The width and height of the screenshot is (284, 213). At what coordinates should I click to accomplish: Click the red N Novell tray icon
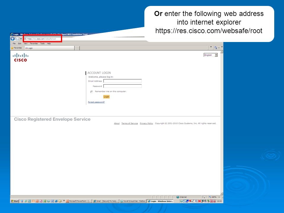[199, 201]
